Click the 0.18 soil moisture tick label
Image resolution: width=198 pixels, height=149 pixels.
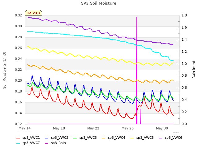tap(19, 92)
